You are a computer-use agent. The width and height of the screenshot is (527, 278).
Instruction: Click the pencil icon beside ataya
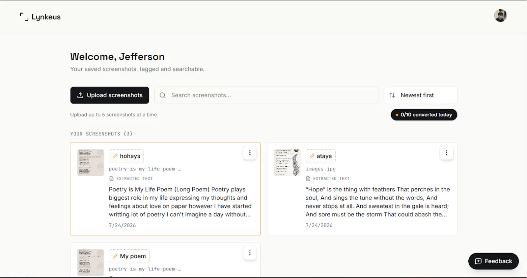(312, 156)
